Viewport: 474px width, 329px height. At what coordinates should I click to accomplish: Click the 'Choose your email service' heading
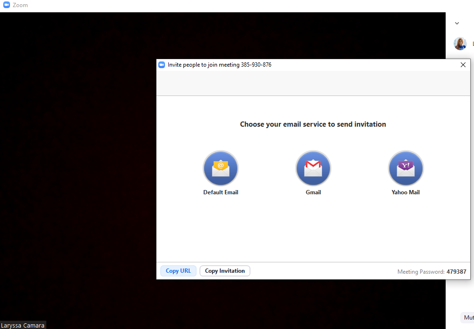tap(313, 124)
